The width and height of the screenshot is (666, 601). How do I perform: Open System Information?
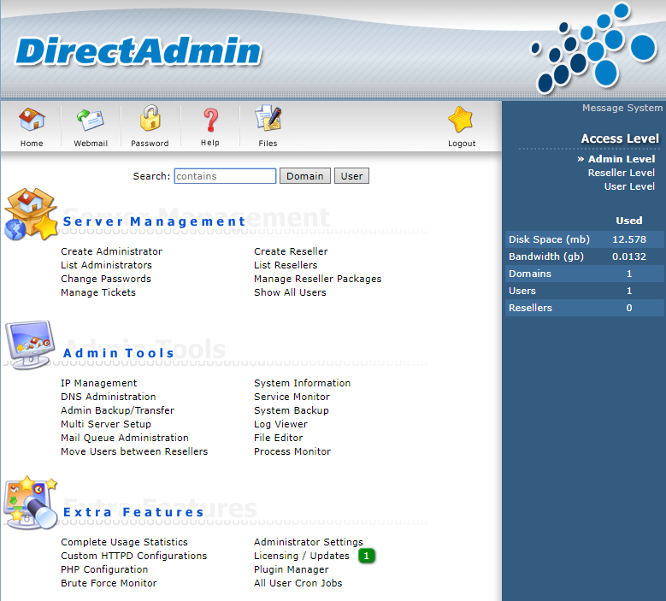click(x=302, y=383)
